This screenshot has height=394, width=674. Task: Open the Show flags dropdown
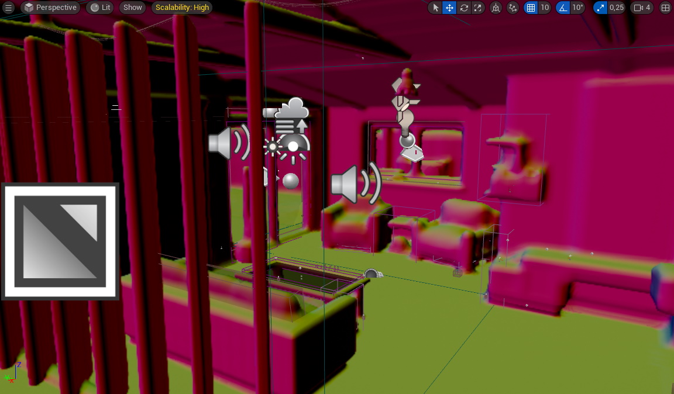(x=132, y=8)
